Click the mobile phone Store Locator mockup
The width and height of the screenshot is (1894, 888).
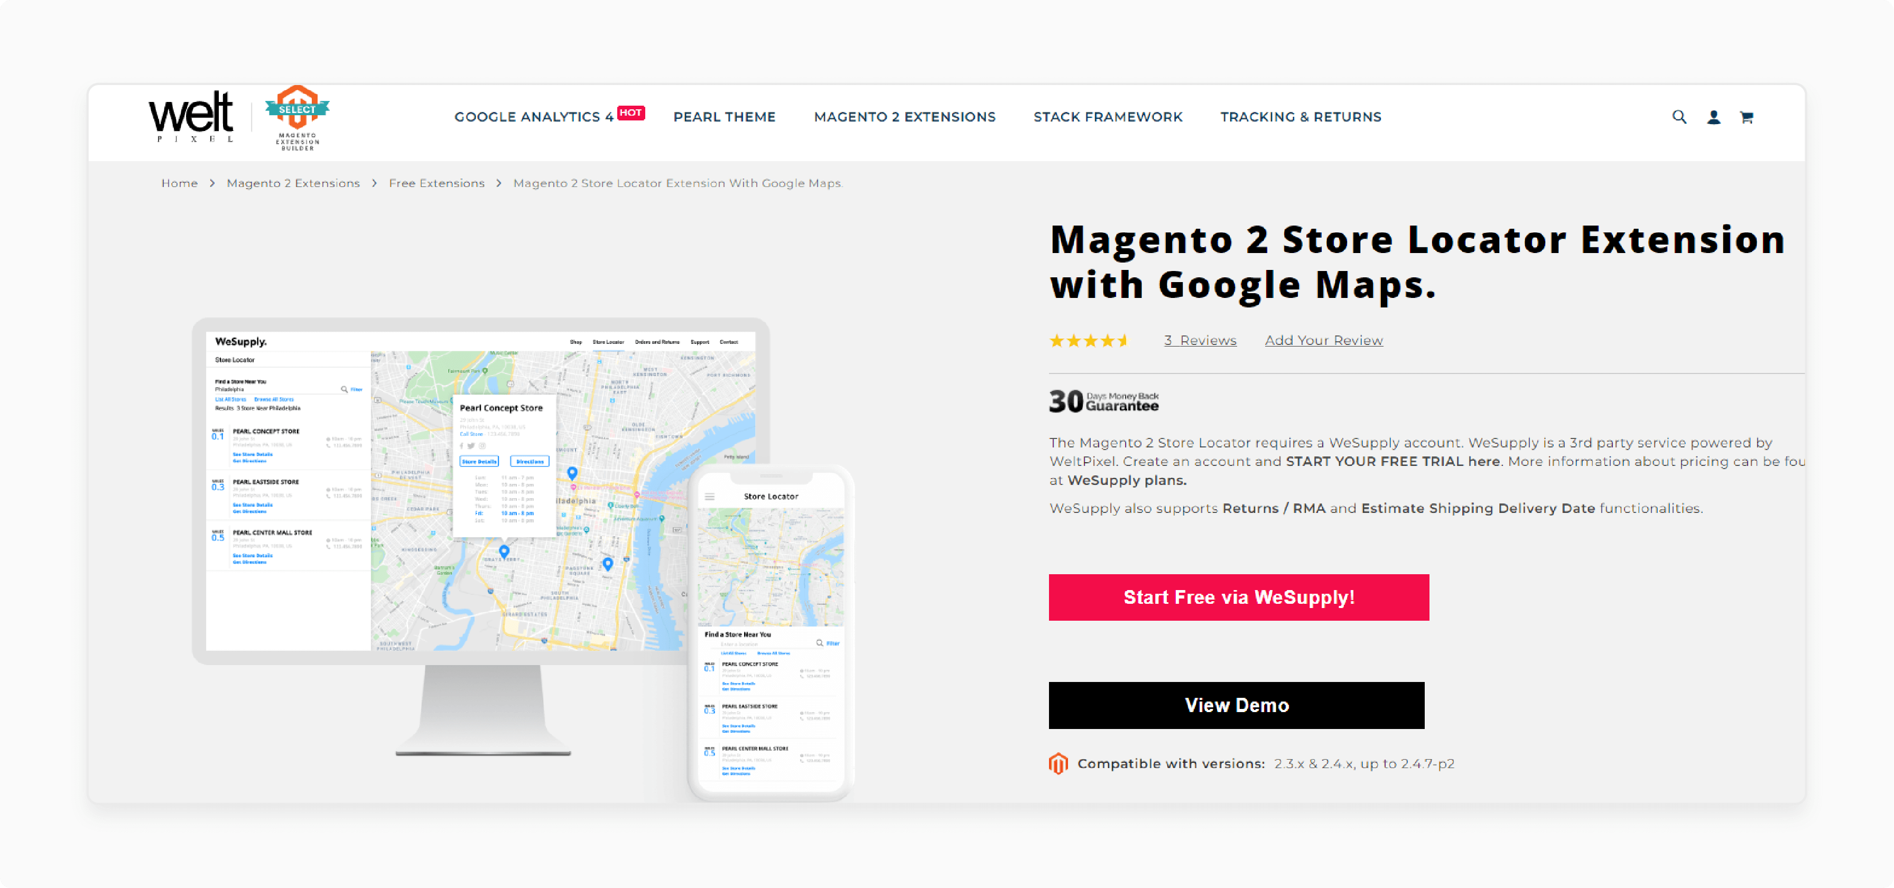click(770, 634)
